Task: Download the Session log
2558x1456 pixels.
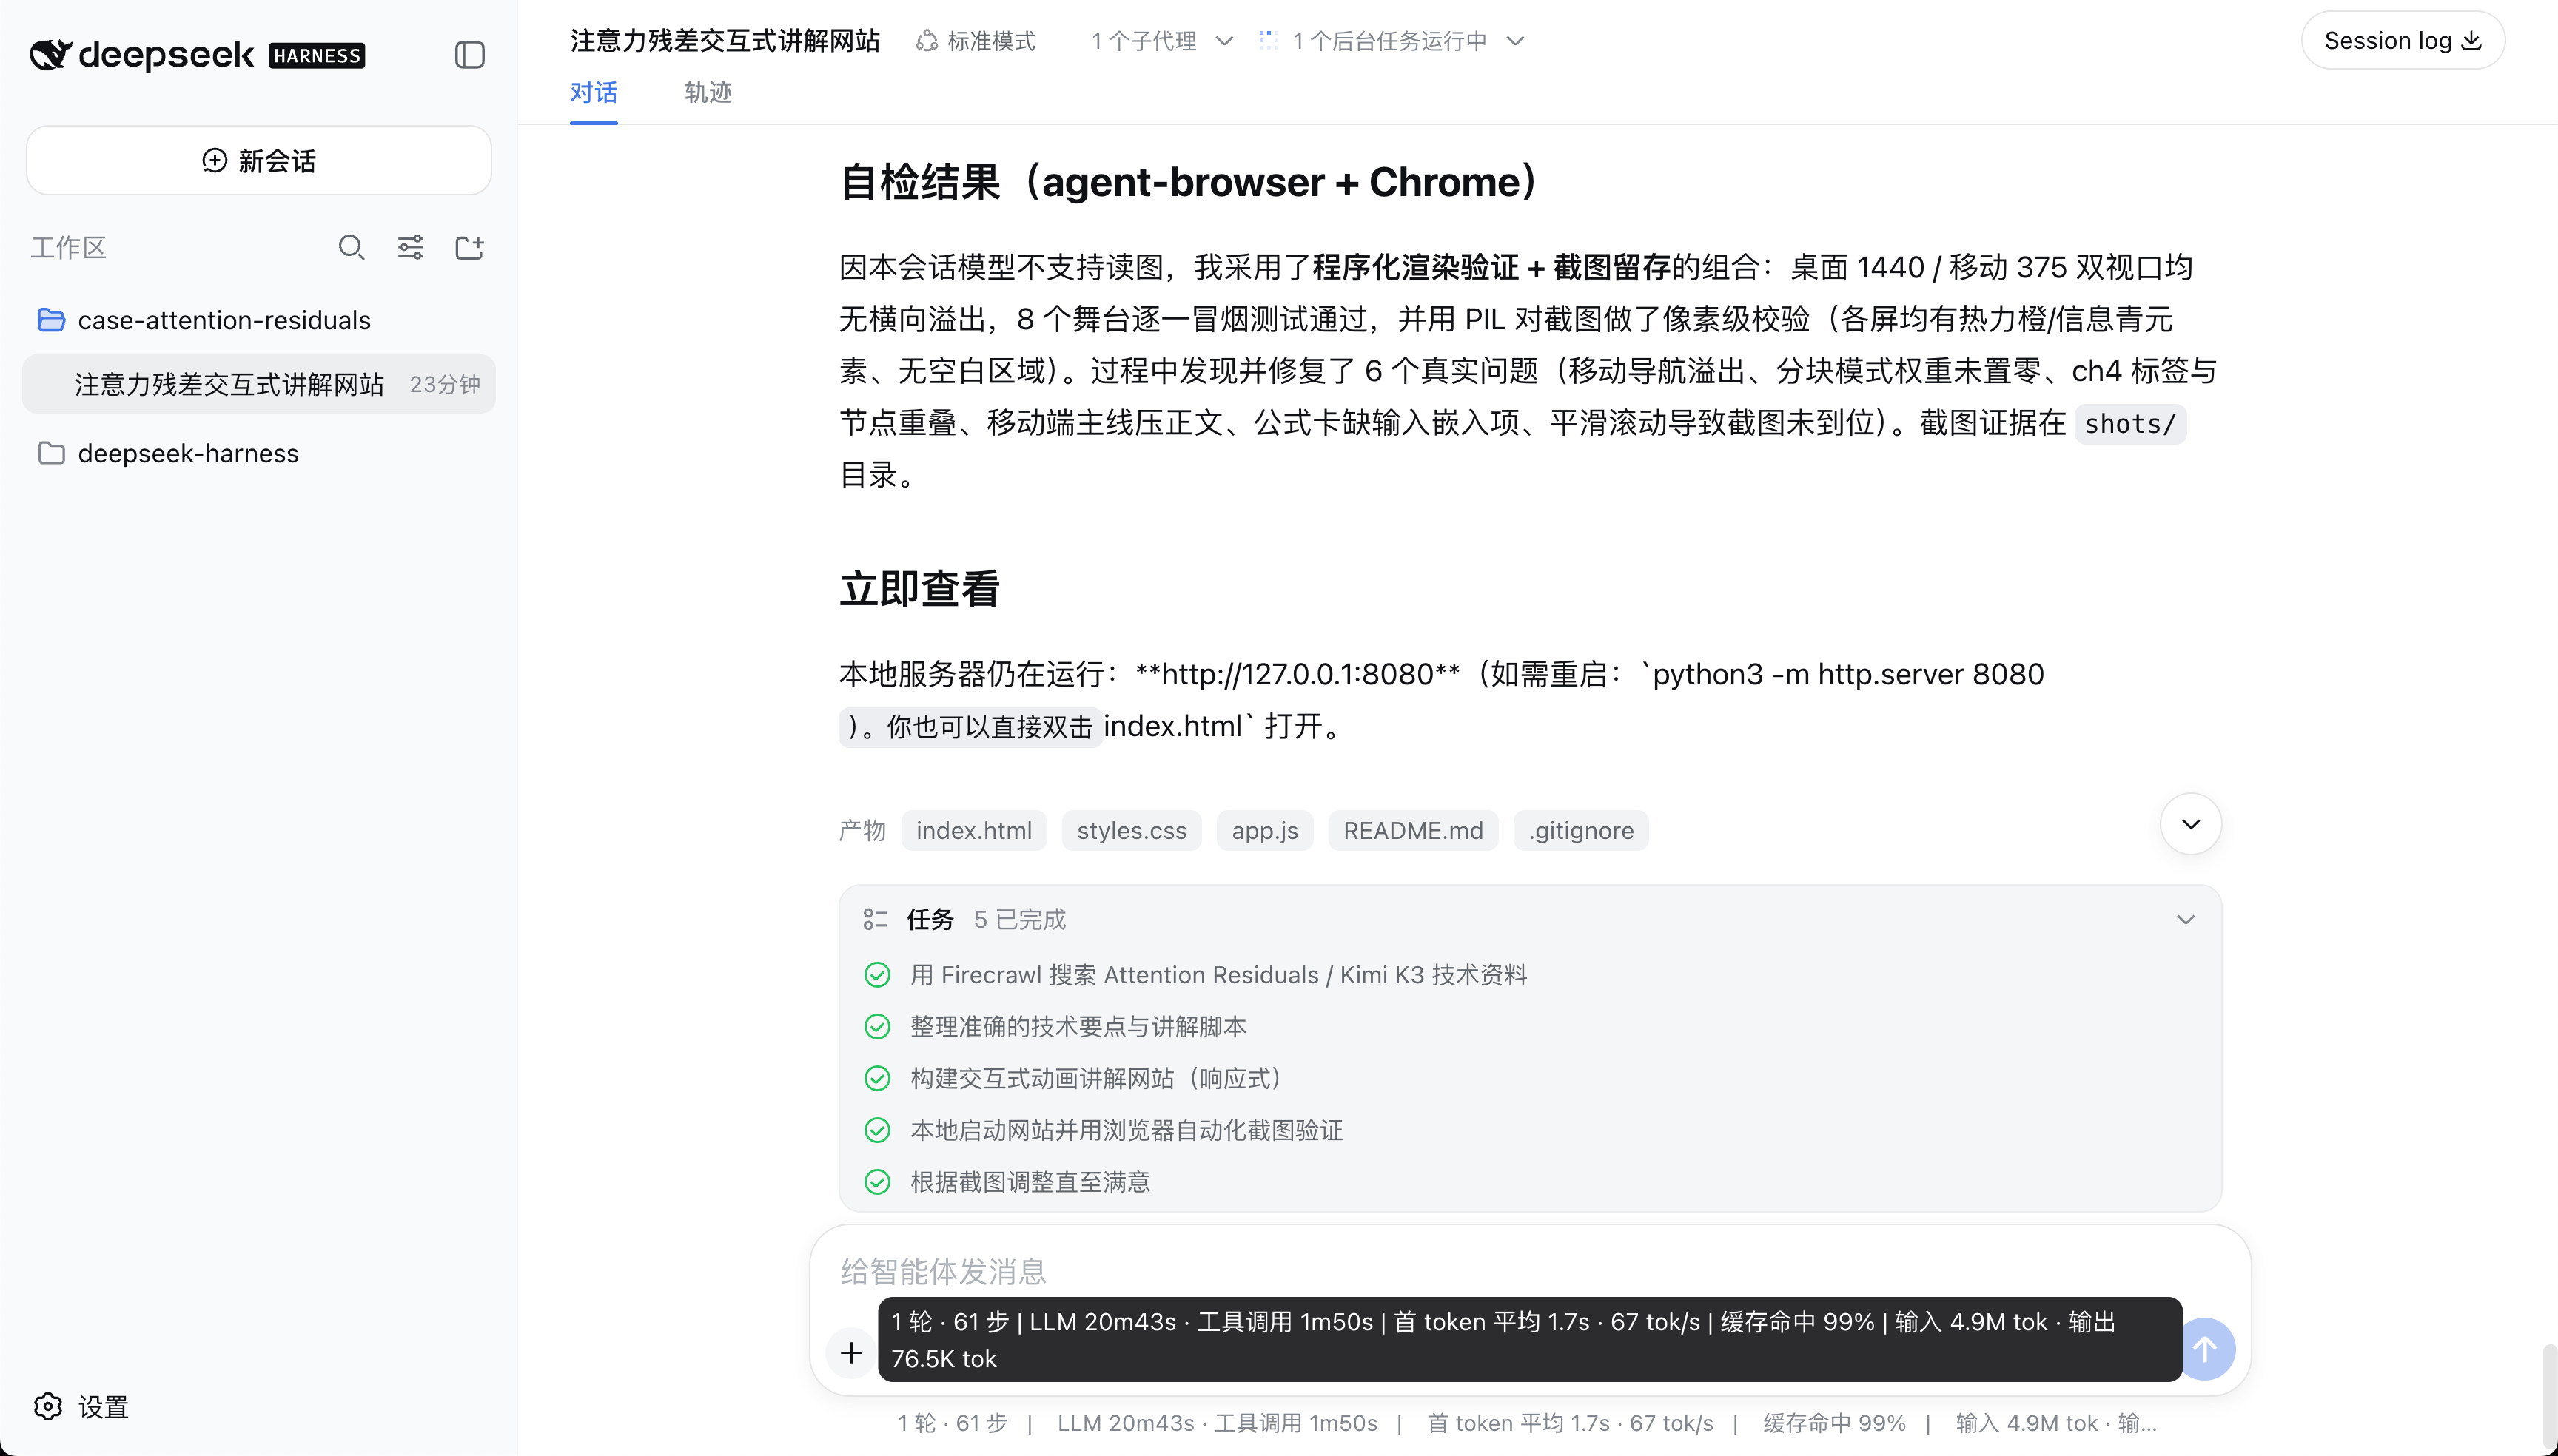Action: pos(2403,40)
